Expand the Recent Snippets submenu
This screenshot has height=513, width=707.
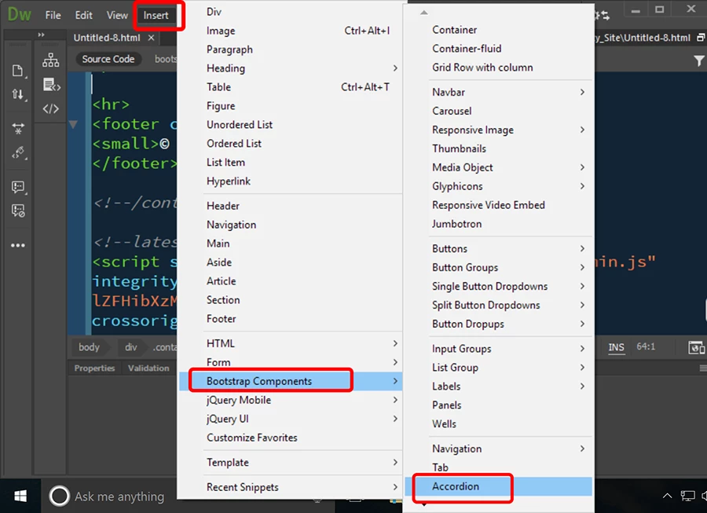[291, 487]
